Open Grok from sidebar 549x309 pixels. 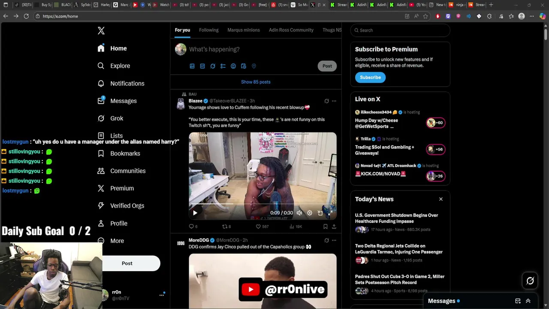tap(111, 118)
